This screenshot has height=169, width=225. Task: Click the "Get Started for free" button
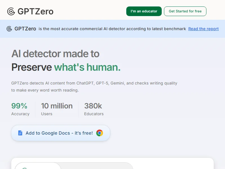click(185, 11)
